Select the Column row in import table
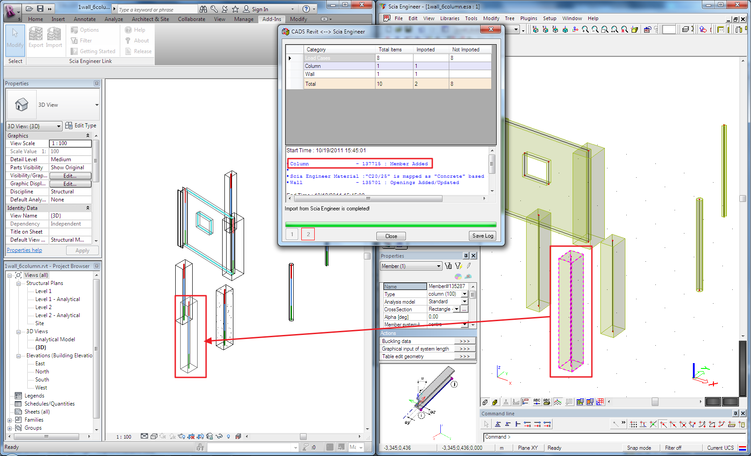The height and width of the screenshot is (456, 751). 388,66
